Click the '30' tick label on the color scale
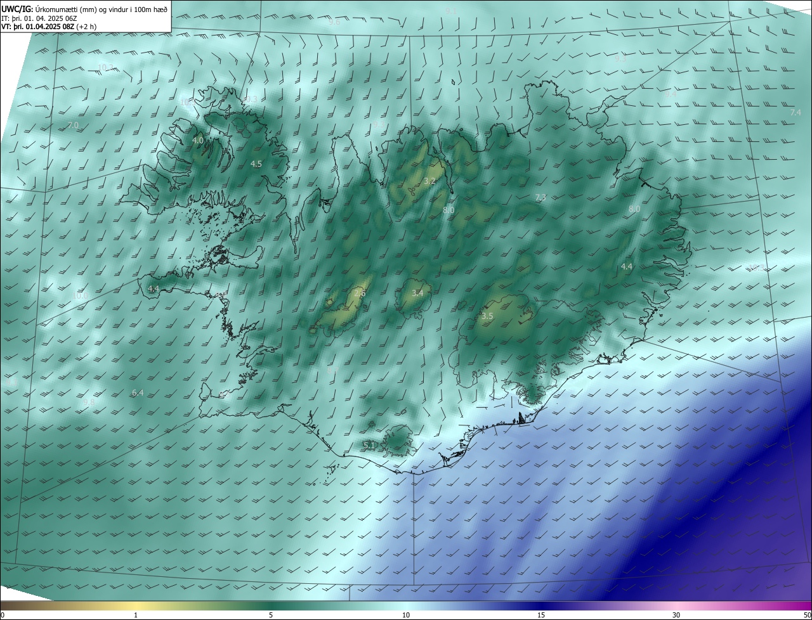 pos(676,615)
